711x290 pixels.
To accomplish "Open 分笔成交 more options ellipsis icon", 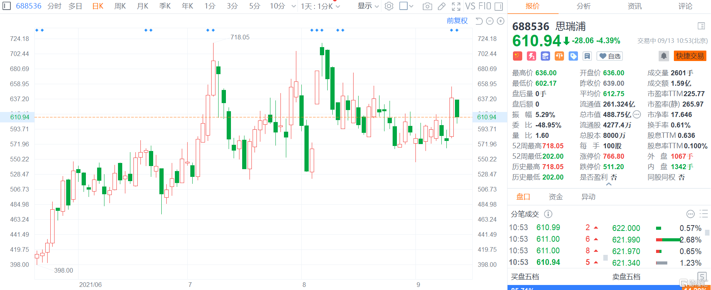I will (x=690, y=214).
